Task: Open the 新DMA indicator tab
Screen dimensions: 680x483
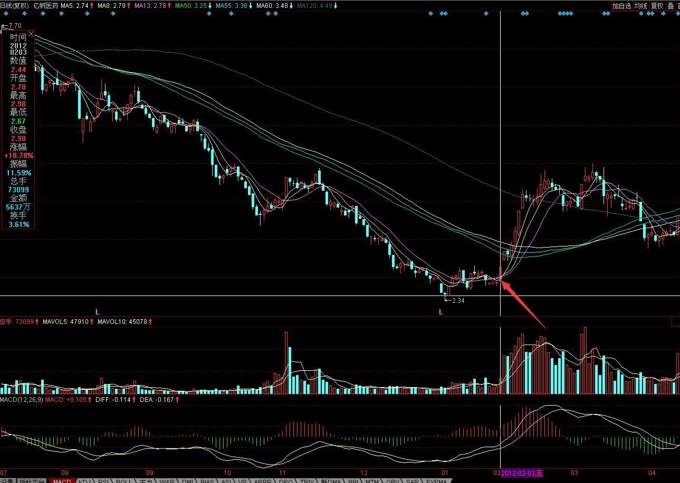Action: [331, 480]
